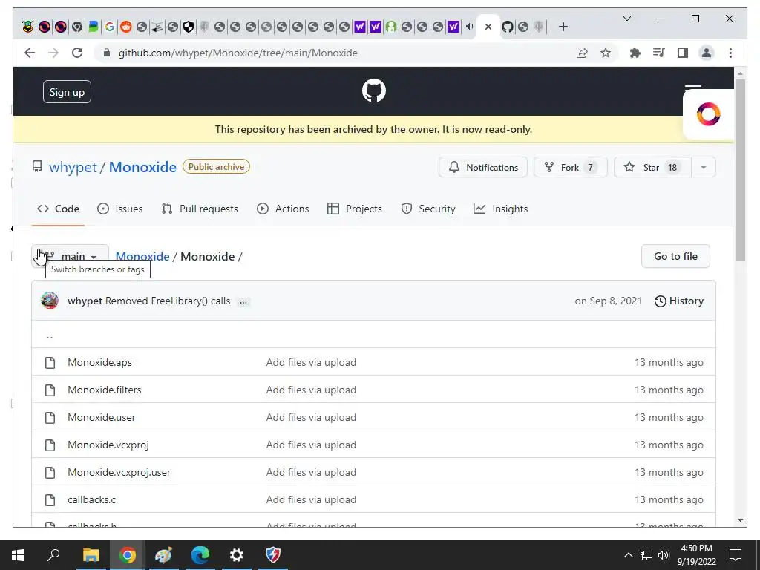Click the Go to file button

pyautogui.click(x=675, y=256)
